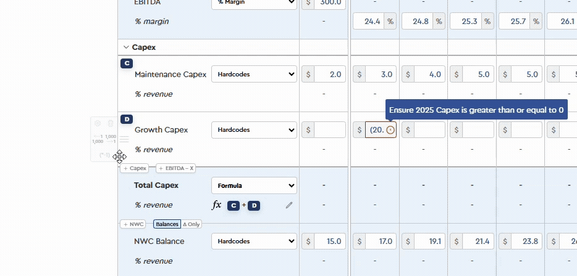Image resolution: width=577 pixels, height=276 pixels.
Task: Click the C row badge above Maintenance Capex
Action: 127,63
